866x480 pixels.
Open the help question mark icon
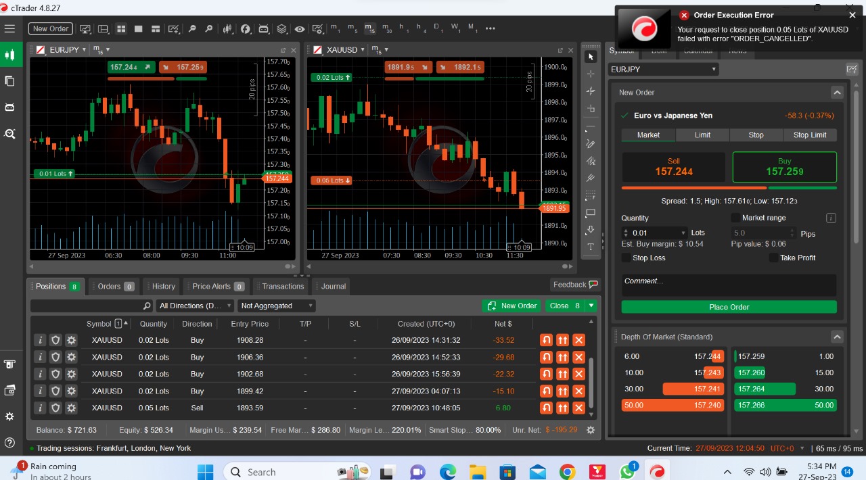pos(9,443)
